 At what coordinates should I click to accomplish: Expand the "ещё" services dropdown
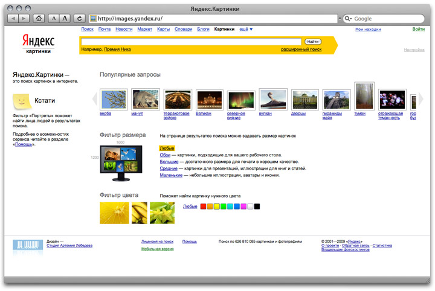coord(246,29)
